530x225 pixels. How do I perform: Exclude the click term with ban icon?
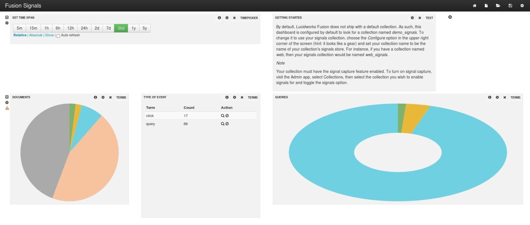(x=227, y=116)
